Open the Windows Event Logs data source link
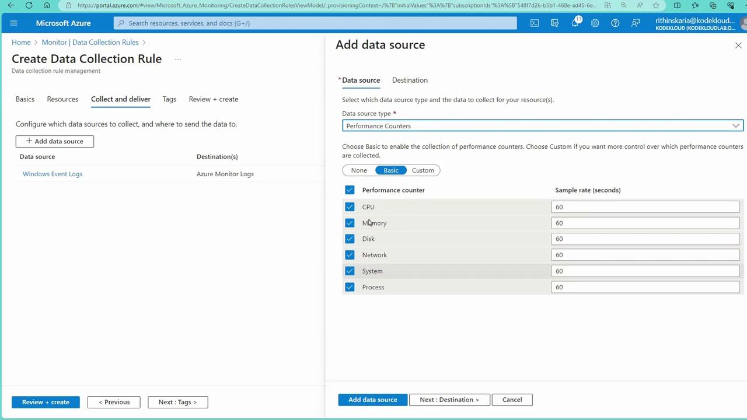Viewport: 747px width, 420px height. [x=53, y=174]
